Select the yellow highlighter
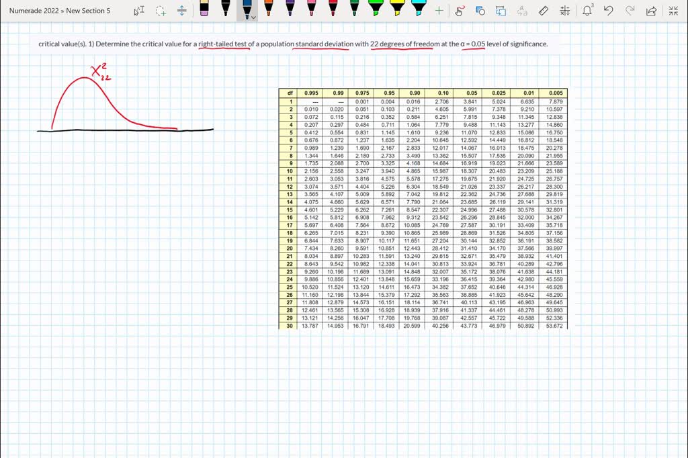This screenshot has height=458, width=688. (x=396, y=9)
